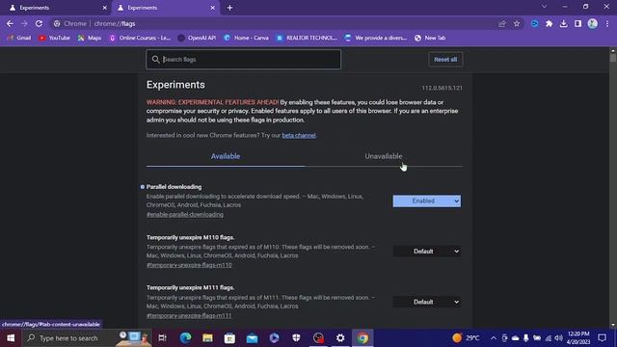Focus the Search flags field
Screen dimensions: 617x347
[244, 60]
